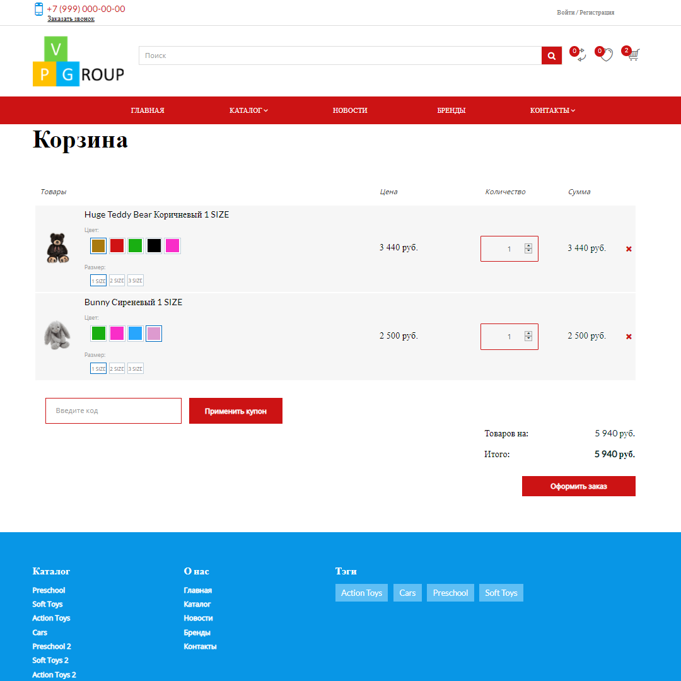
Task: Select size 3 SIZE for the Bunny
Action: [x=134, y=368]
